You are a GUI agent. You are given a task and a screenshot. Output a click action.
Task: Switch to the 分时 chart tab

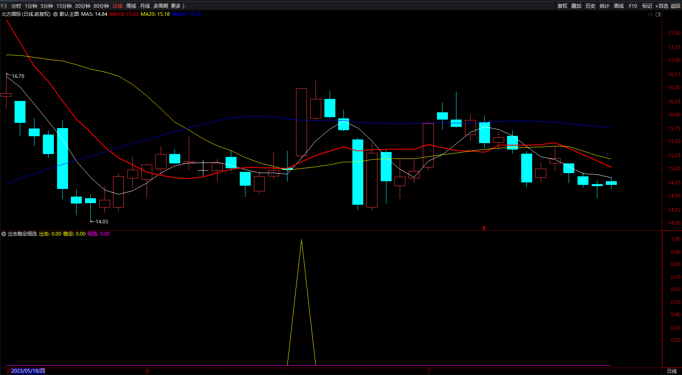tap(16, 6)
